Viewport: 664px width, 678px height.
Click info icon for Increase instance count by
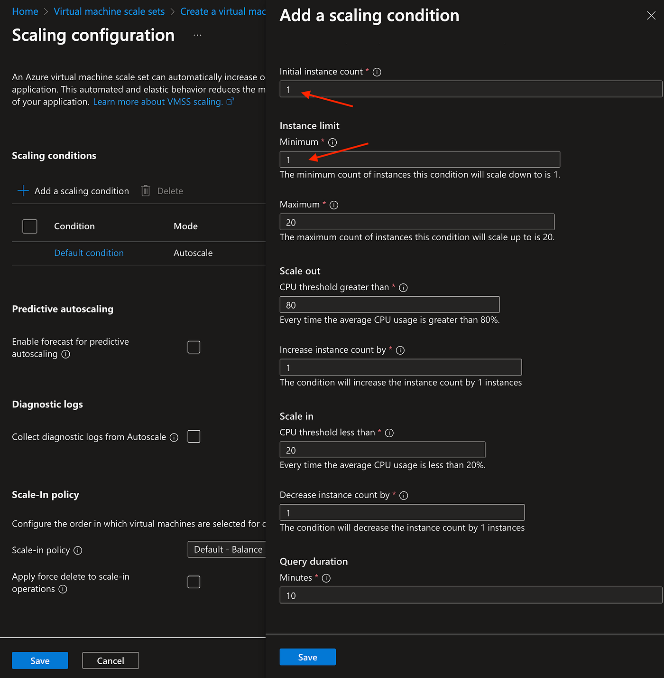tap(400, 350)
